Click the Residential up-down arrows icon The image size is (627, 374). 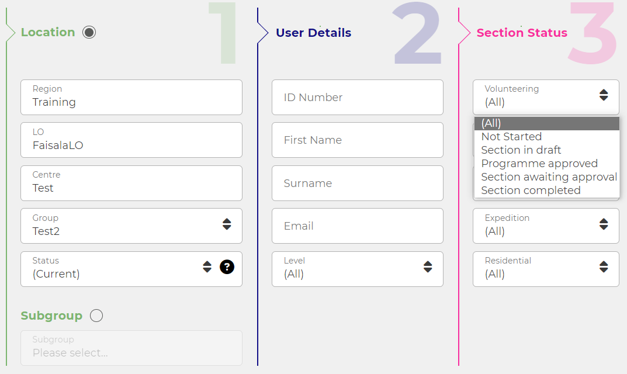[604, 267]
